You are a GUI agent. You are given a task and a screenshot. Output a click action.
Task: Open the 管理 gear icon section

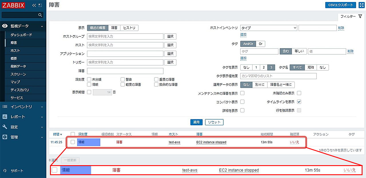tap(5, 137)
